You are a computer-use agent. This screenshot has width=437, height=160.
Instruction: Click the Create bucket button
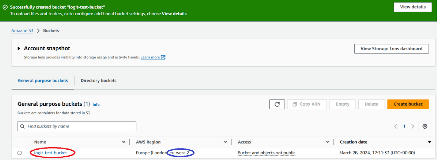(408, 104)
